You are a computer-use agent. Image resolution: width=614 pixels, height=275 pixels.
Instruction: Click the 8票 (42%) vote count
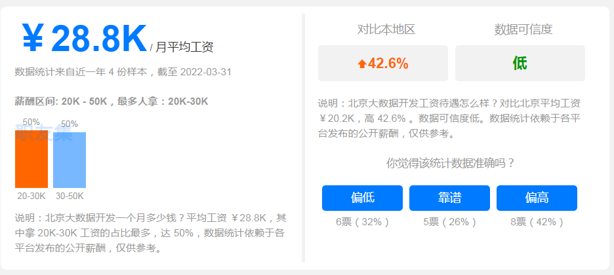[537, 222]
